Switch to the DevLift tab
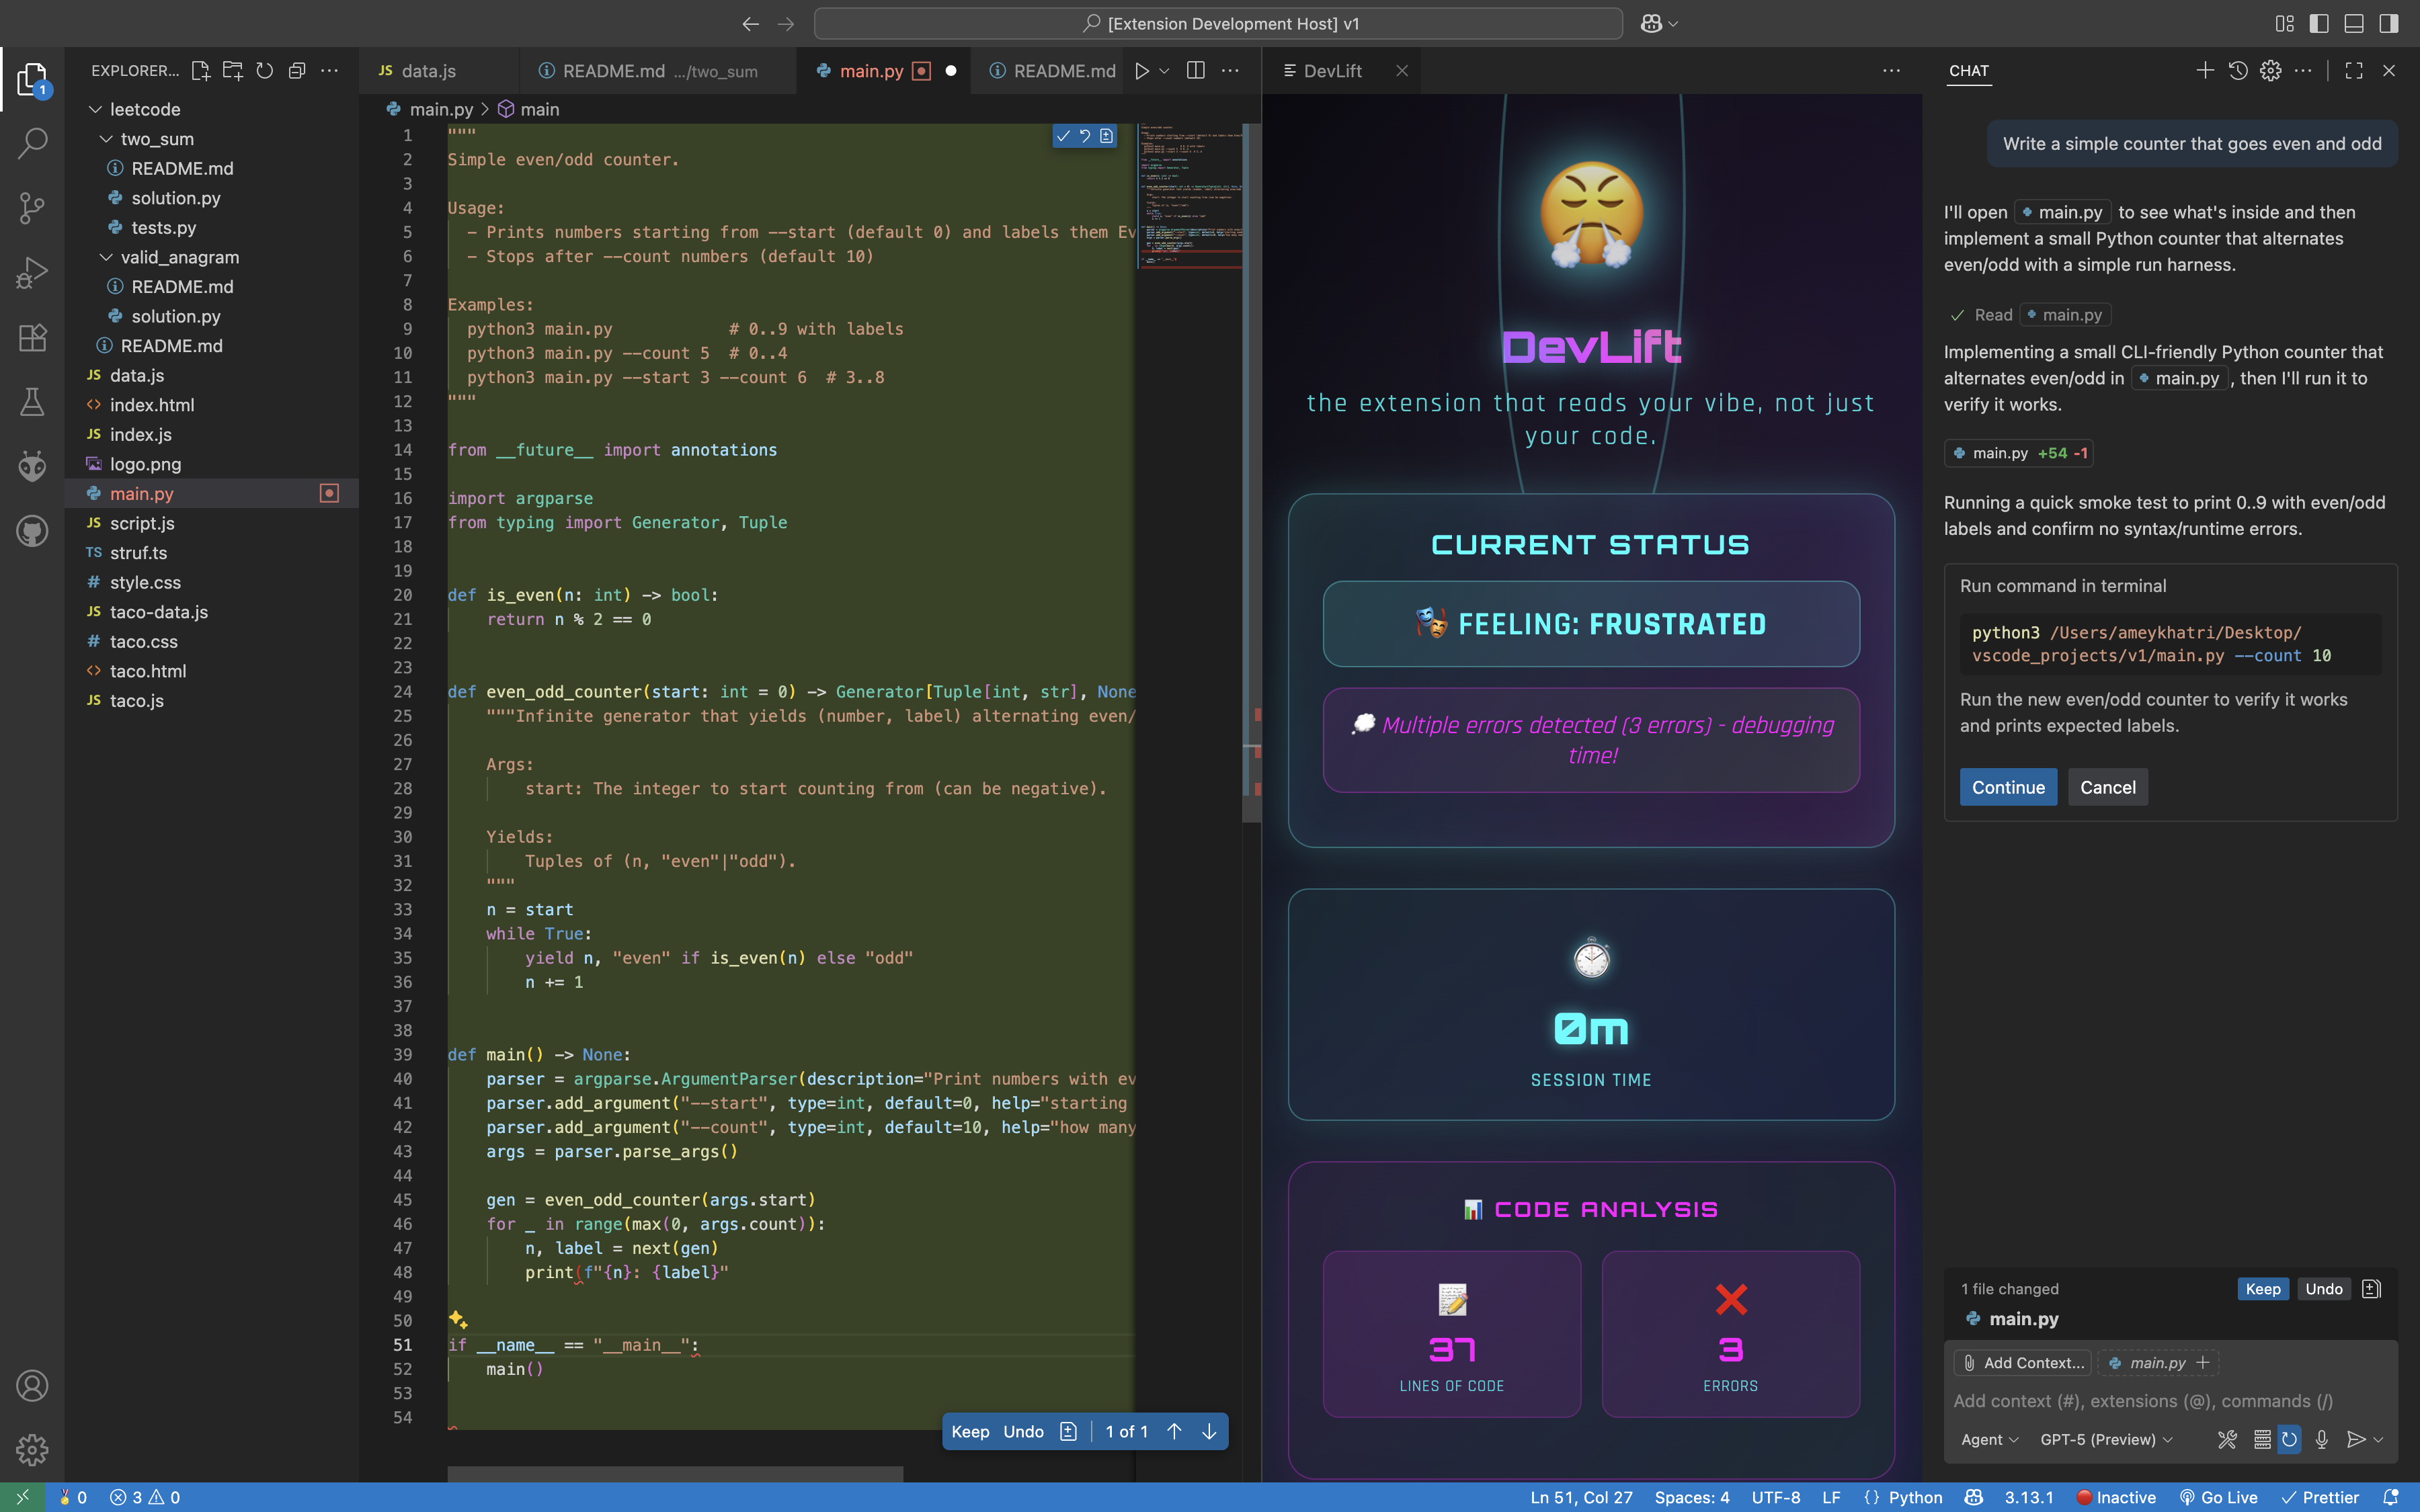This screenshot has width=2420, height=1512. click(1332, 71)
